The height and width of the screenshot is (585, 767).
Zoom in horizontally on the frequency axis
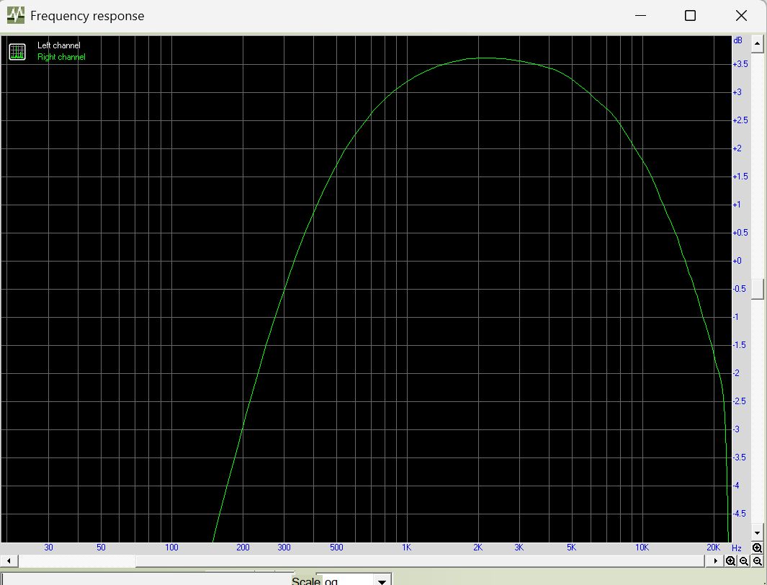point(731,561)
